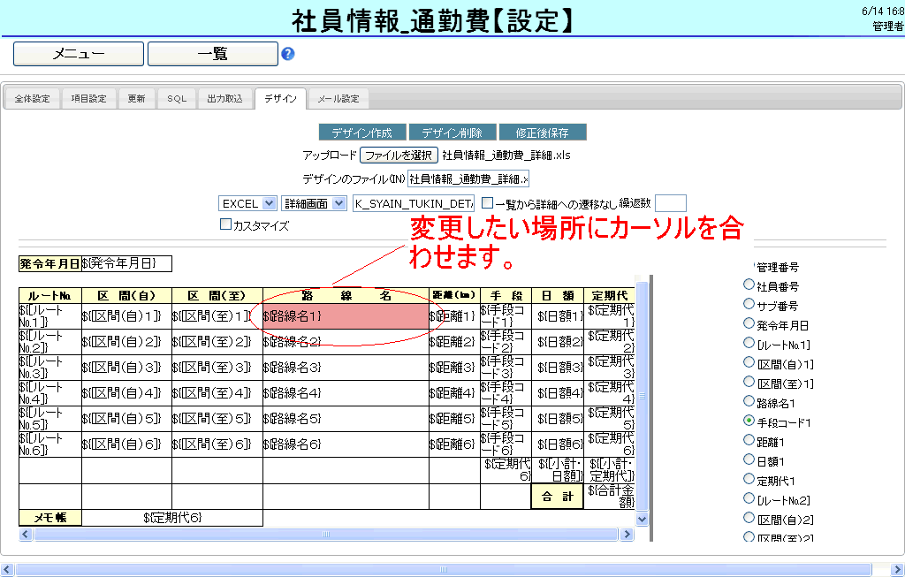Image resolution: width=905 pixels, height=577 pixels.
Task: Click the table's horizontal scrollbar right arrow
Action: click(x=627, y=535)
